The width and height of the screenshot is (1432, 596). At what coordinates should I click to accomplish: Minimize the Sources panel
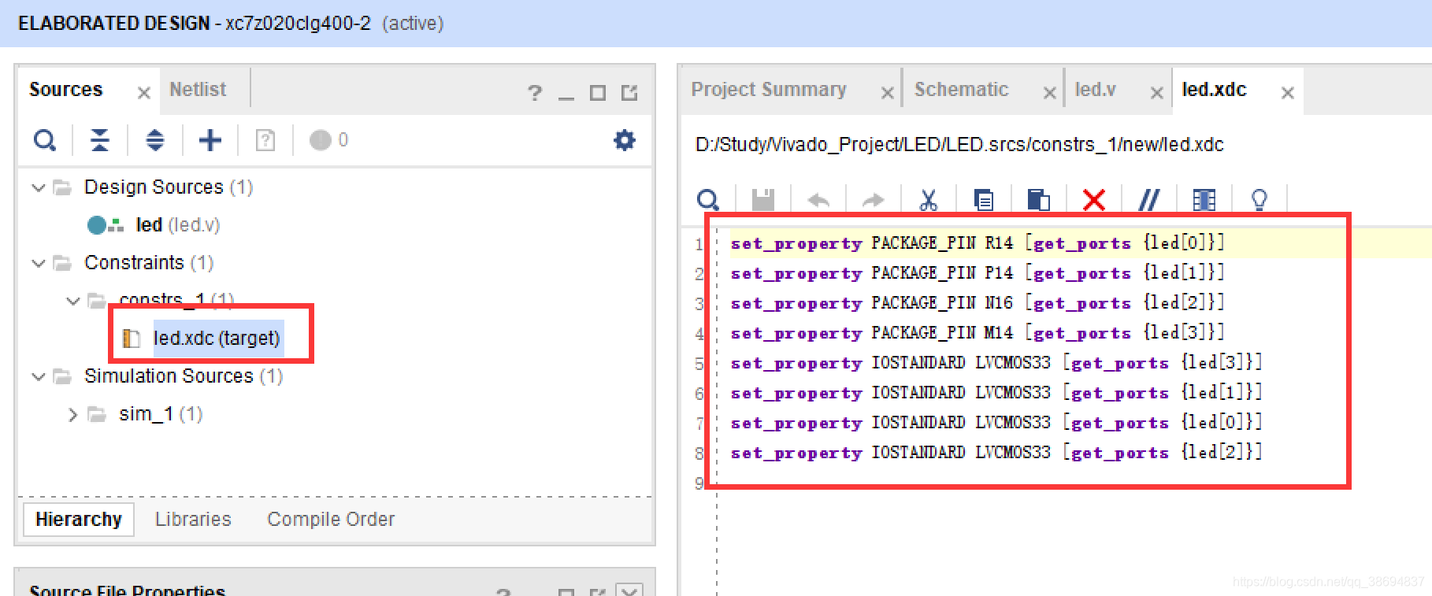click(566, 97)
